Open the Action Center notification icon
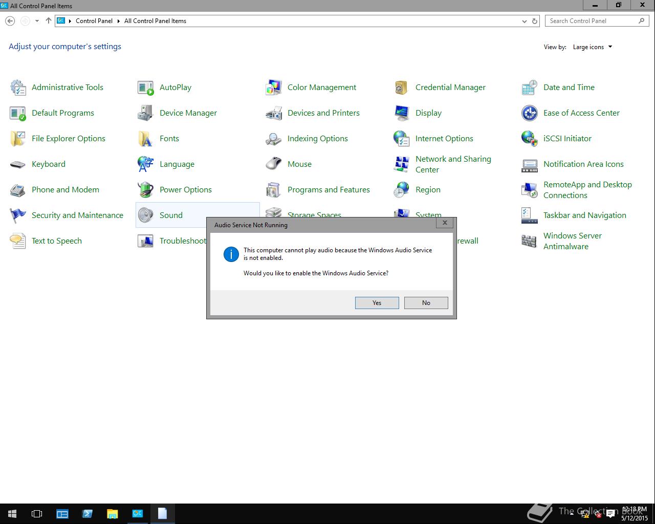Viewport: 655px width, 524px height. (610, 514)
